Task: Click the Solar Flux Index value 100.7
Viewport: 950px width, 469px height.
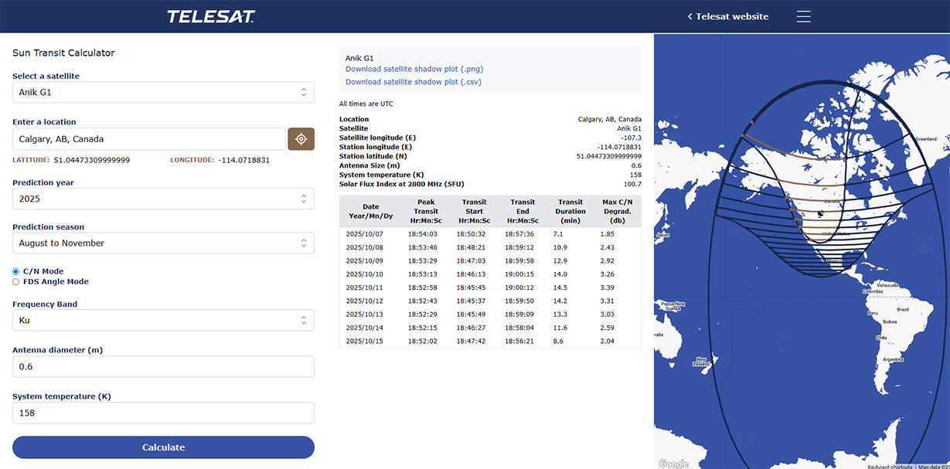Action: [632, 184]
